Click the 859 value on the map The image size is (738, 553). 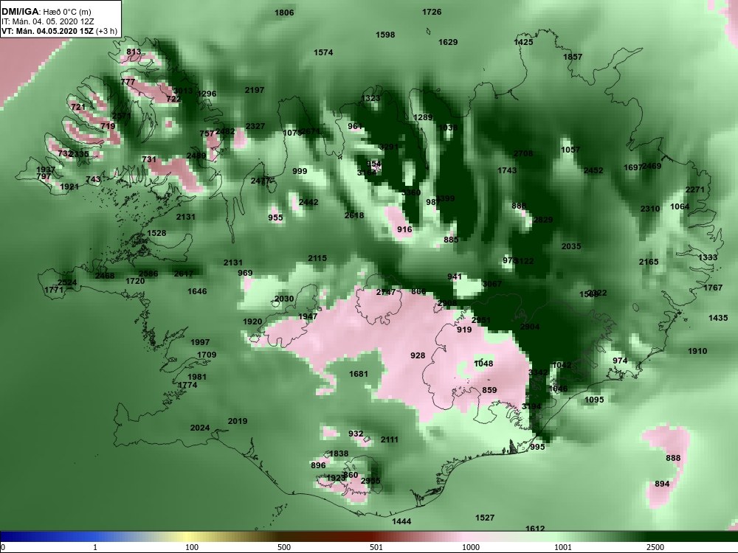489,390
